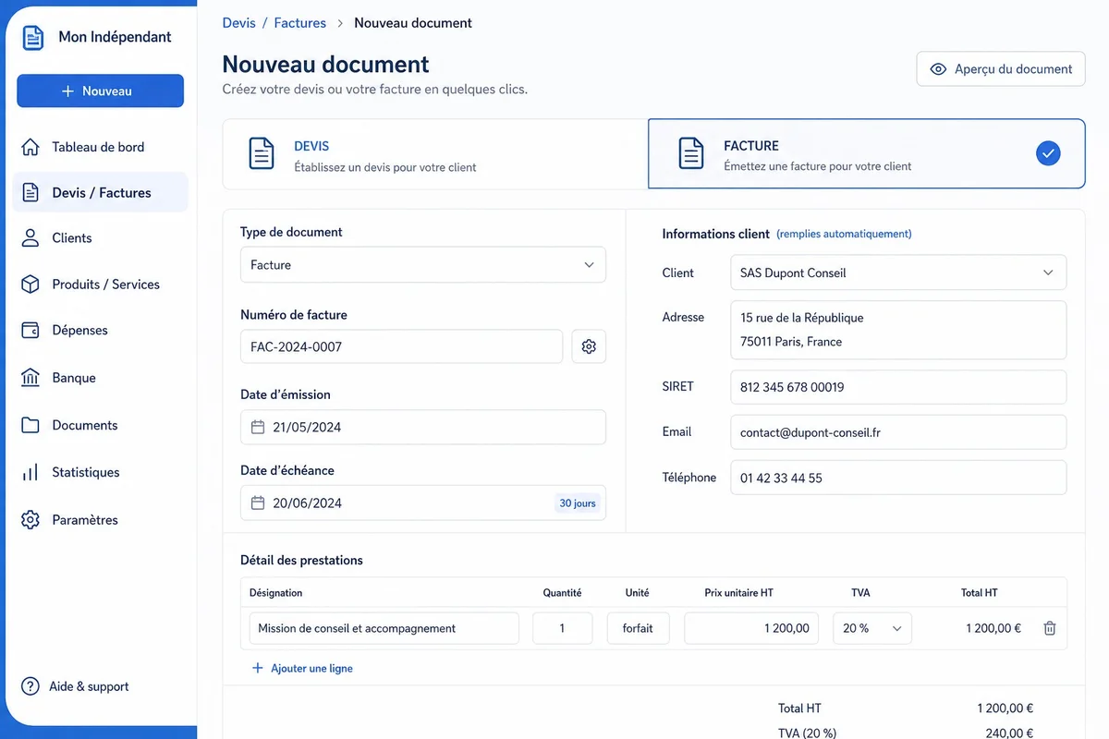Click the Unité field showing forfait
Screen dimensions: 1109x739
(x=638, y=628)
